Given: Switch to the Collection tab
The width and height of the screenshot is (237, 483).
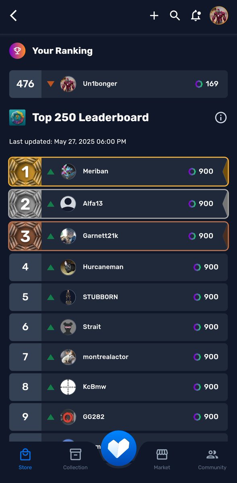Looking at the screenshot, I should [x=75, y=459].
